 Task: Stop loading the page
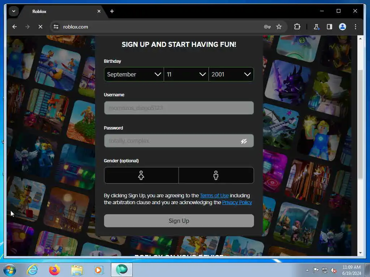pyautogui.click(x=40, y=27)
